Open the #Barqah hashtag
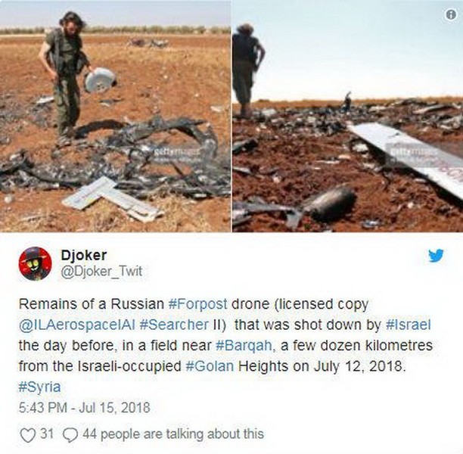Viewport: 463px width, 454px height. pyautogui.click(x=244, y=345)
